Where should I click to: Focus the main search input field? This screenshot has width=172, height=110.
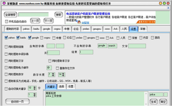33,14
